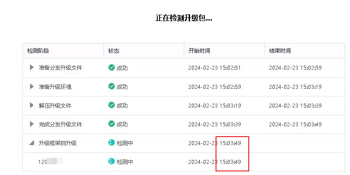Click success icon in 解压升级文件 row
Screen dimensions: 350x175
pyautogui.click(x=112, y=105)
